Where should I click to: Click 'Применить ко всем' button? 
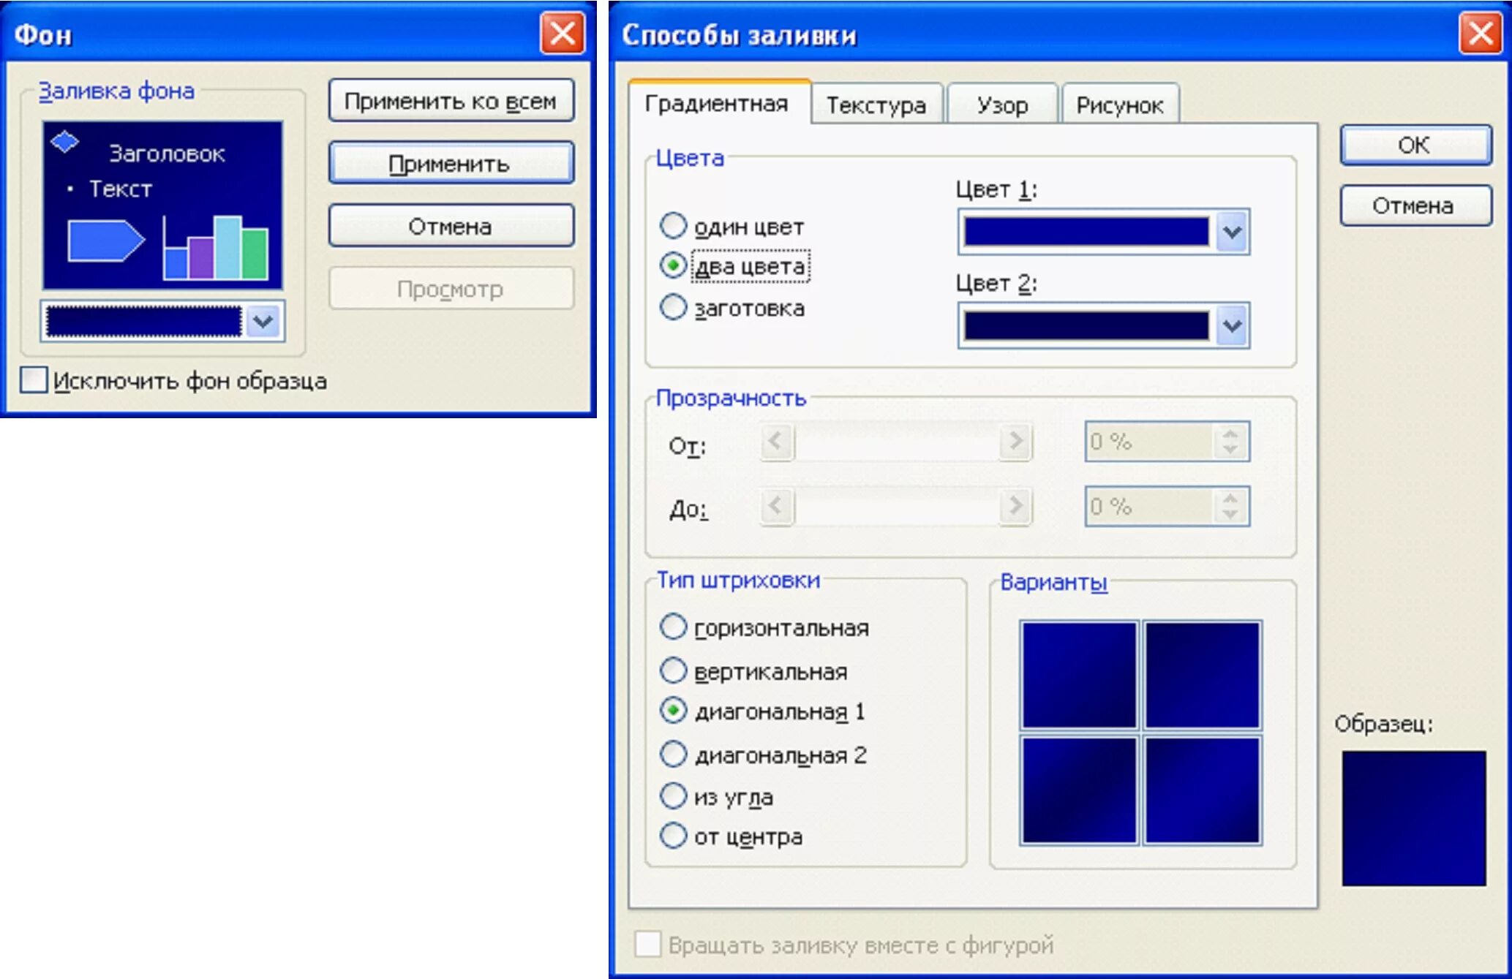coord(451,100)
